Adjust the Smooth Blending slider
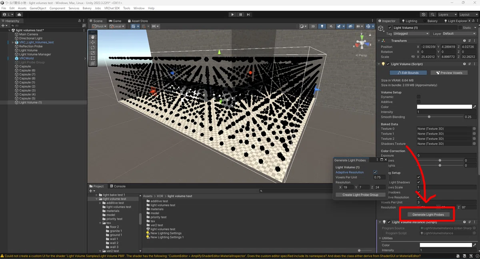This screenshot has height=259, width=480. [440, 117]
